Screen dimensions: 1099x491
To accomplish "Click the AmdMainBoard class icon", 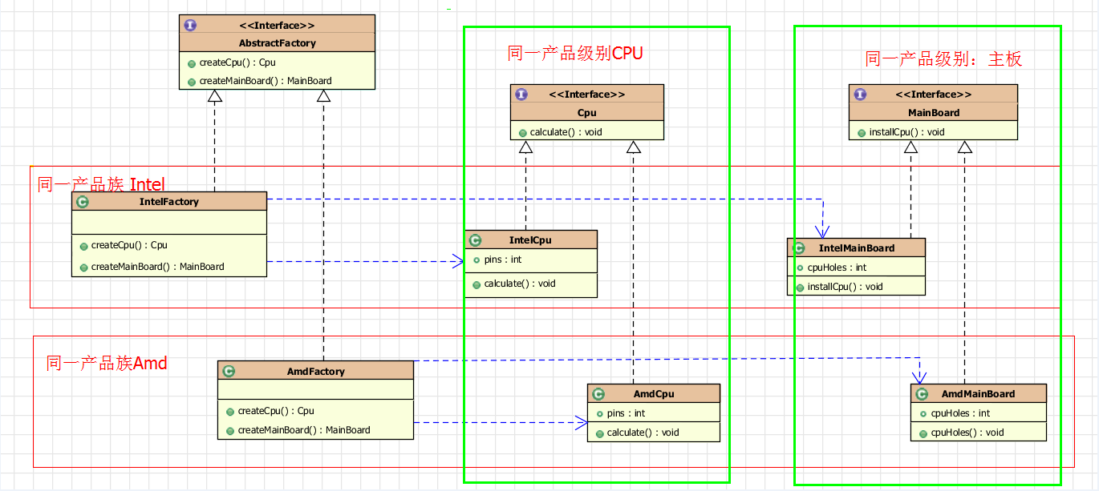I will point(923,394).
